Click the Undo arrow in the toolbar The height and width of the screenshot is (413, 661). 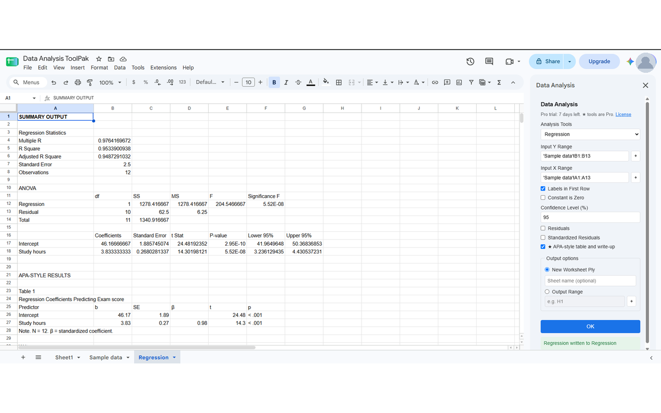pos(54,82)
